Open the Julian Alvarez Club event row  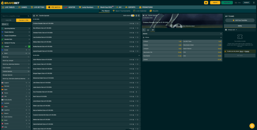pyautogui.click(x=86, y=64)
